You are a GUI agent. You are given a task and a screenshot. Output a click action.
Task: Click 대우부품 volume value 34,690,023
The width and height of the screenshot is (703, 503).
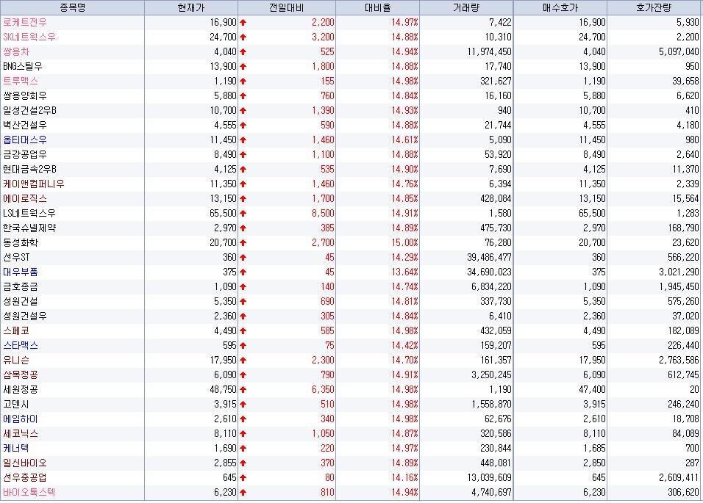(x=490, y=272)
